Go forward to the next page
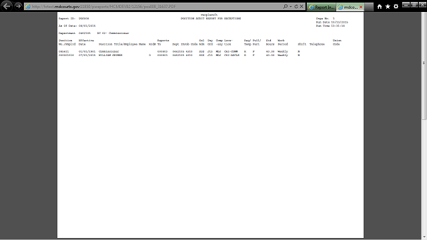Viewport: 427px width, 240px height. pyautogui.click(x=18, y=6)
